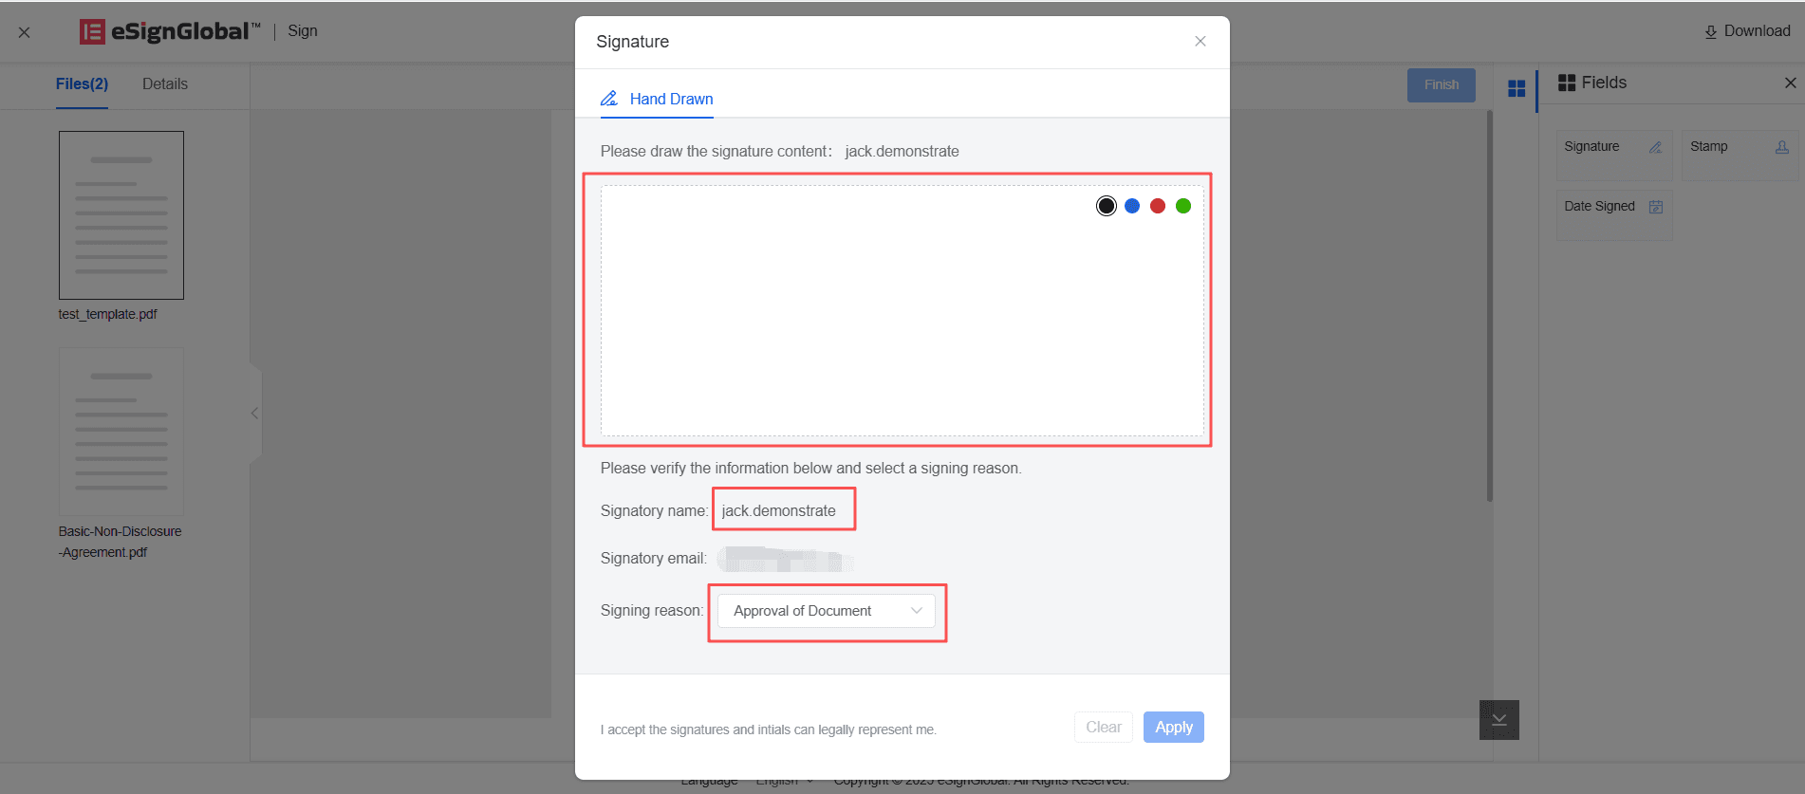Open the Signing reason dropdown
The height and width of the screenshot is (794, 1805).
tap(826, 611)
